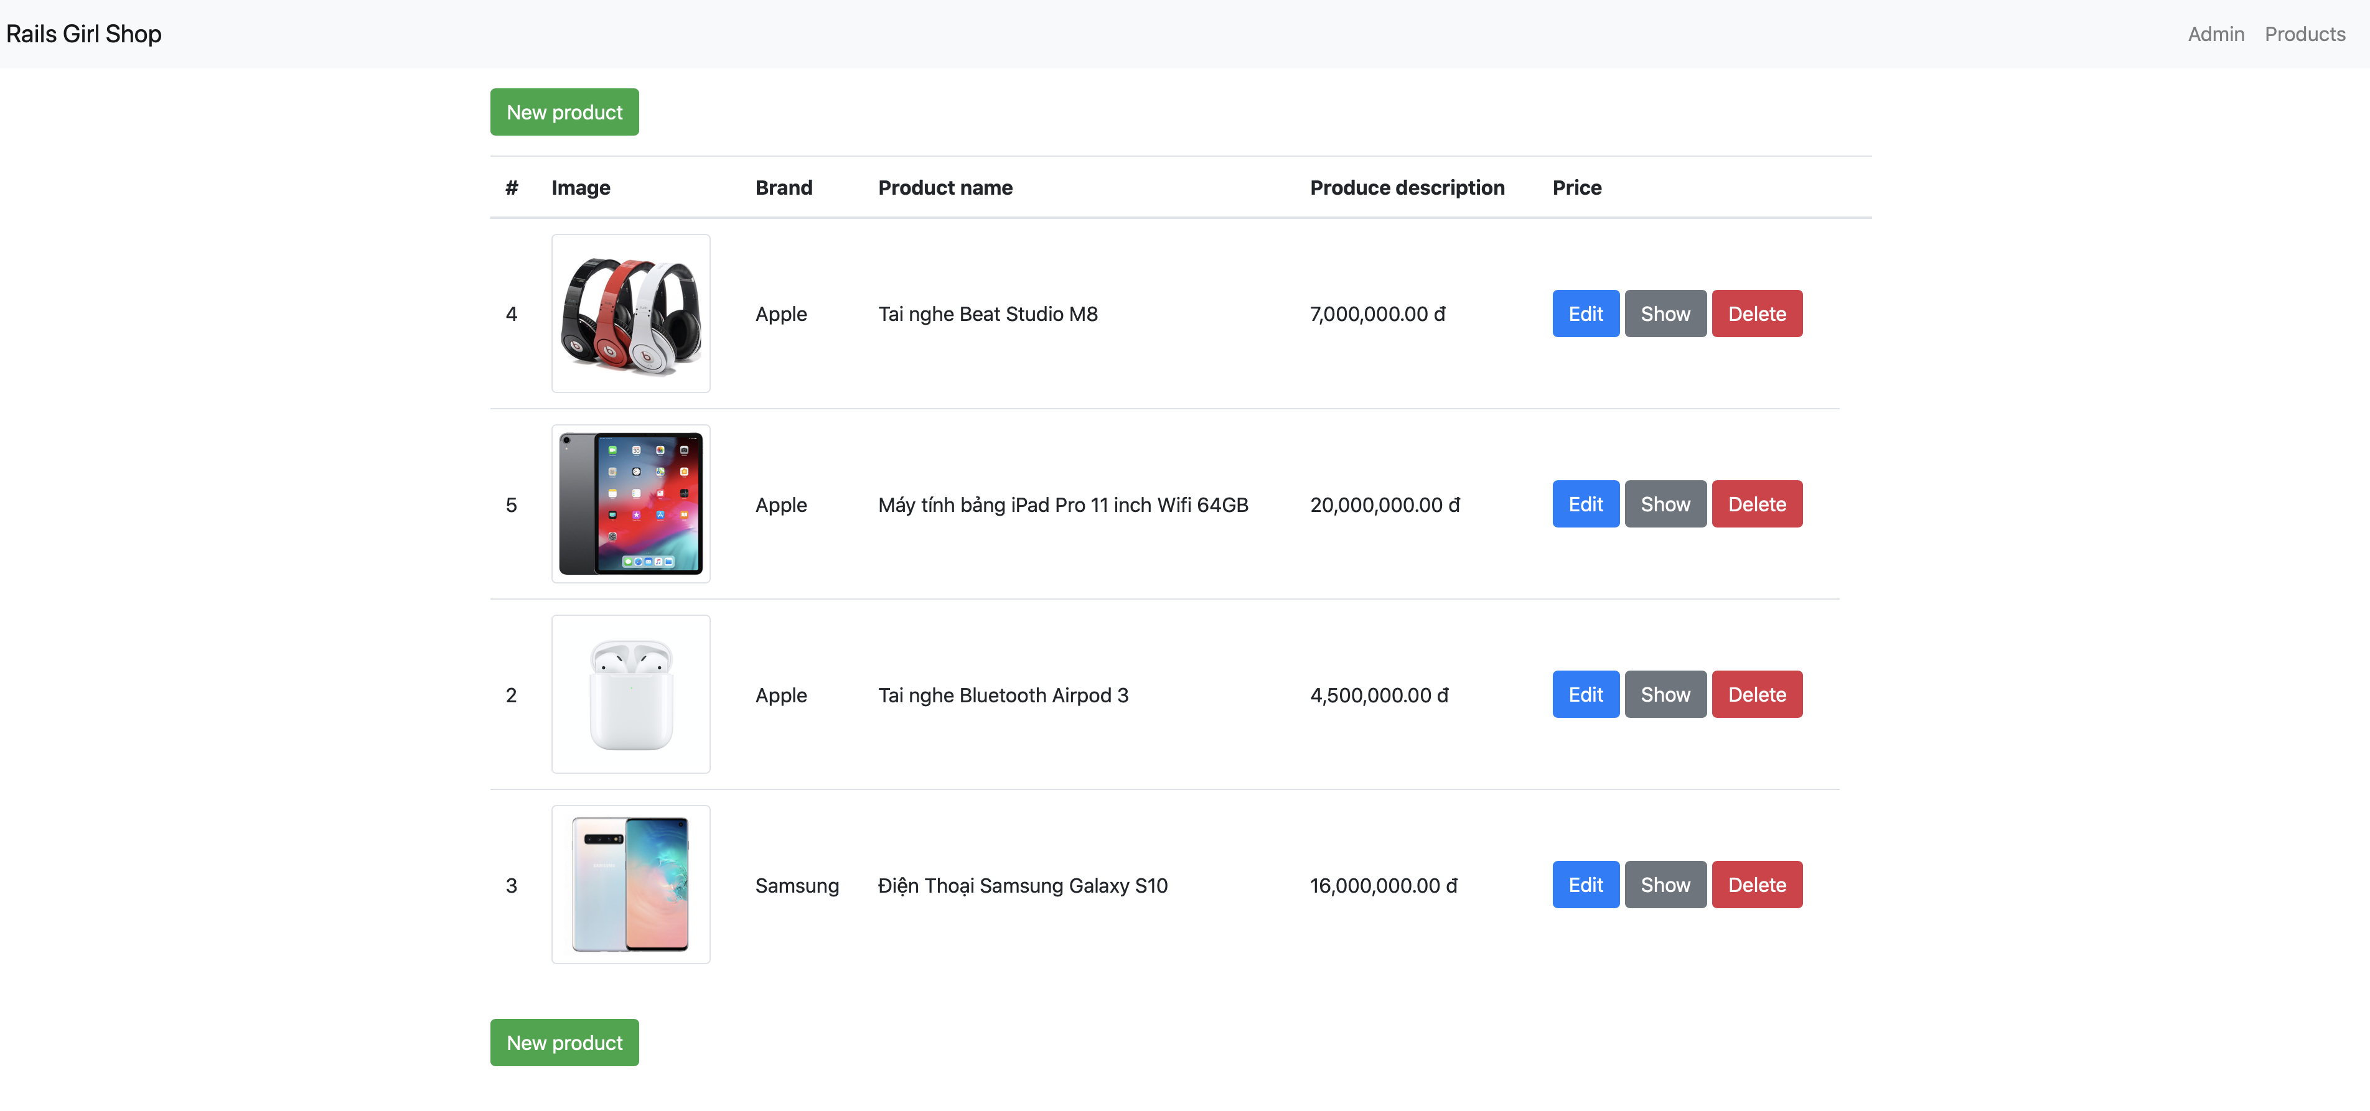Click the Edit button for iPad Pro
2370x1111 pixels.
click(x=1587, y=503)
